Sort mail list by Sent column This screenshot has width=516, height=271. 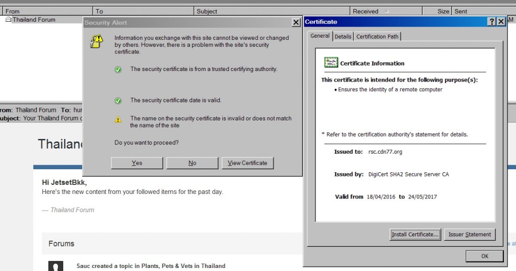484,11
